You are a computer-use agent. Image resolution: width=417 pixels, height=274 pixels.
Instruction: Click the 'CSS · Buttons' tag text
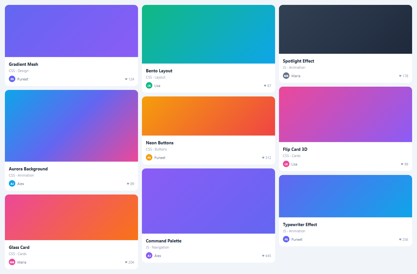156,149
